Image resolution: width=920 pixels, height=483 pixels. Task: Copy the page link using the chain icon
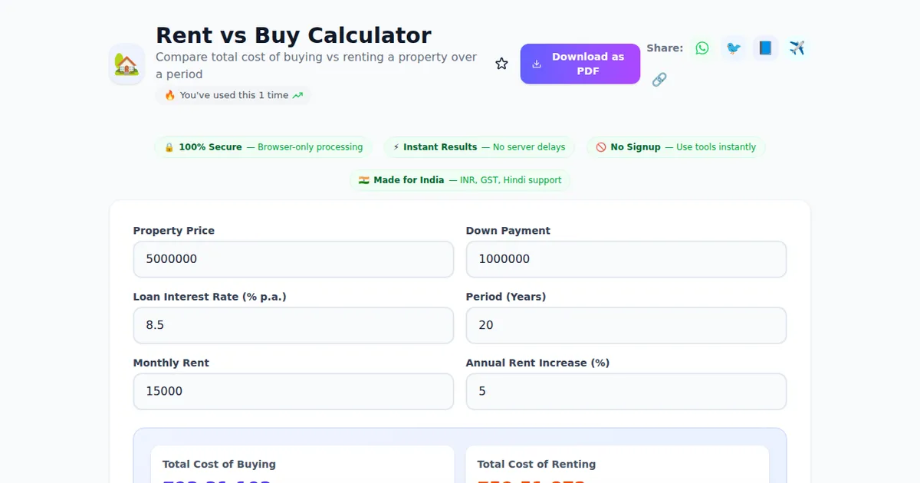tap(659, 79)
